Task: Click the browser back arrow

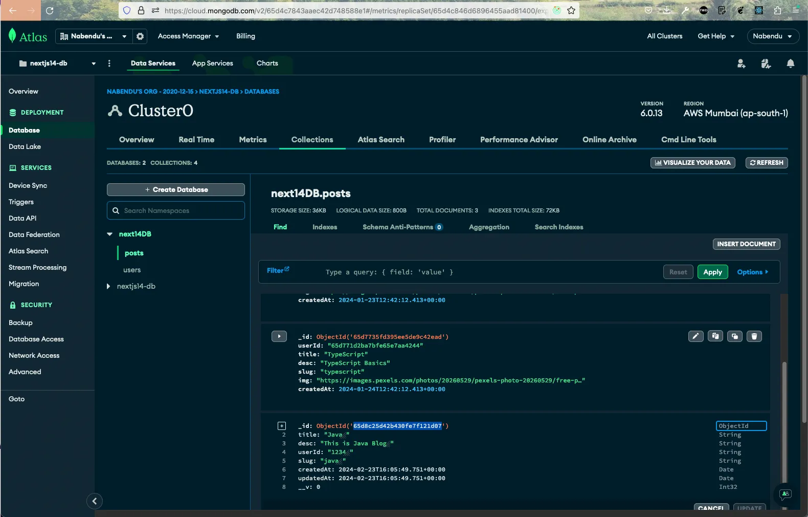Action: (x=13, y=10)
